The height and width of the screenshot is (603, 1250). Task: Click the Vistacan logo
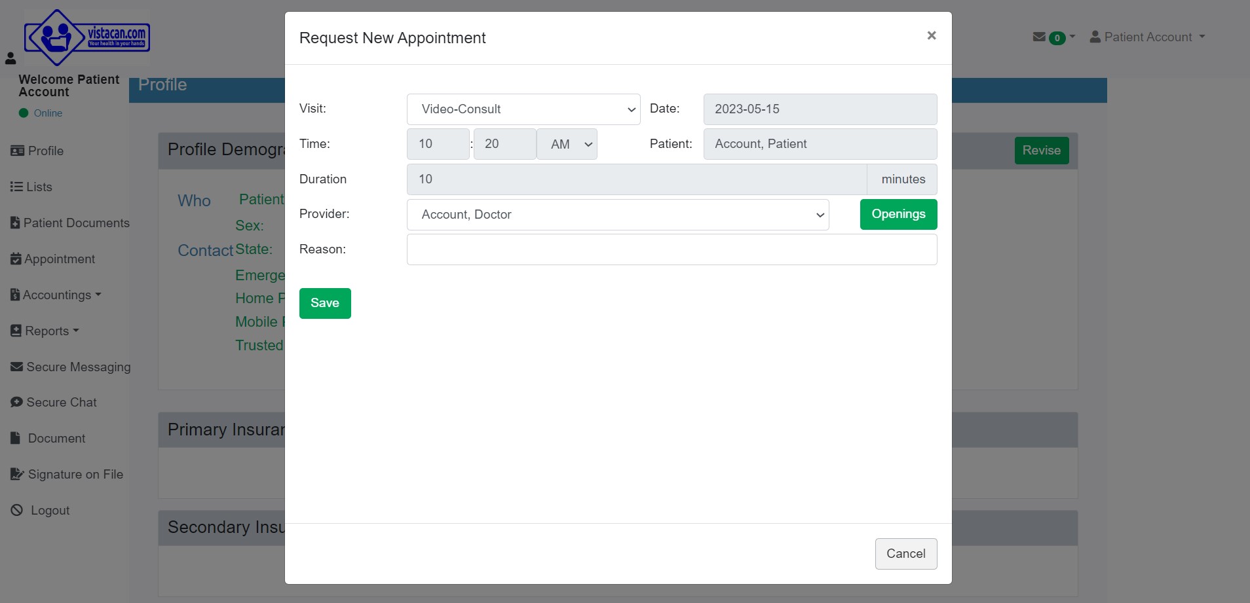(87, 38)
